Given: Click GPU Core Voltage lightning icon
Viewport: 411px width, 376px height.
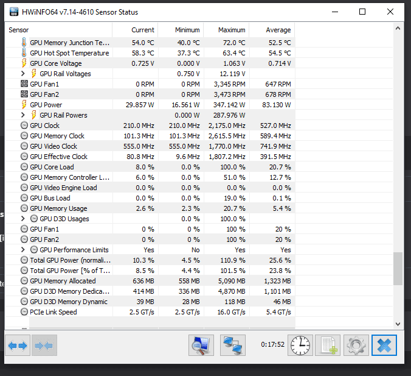Looking at the screenshot, I should pyautogui.click(x=24, y=63).
